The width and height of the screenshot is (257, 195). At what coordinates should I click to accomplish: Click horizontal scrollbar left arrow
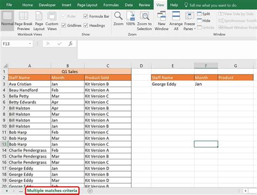pos(246,191)
